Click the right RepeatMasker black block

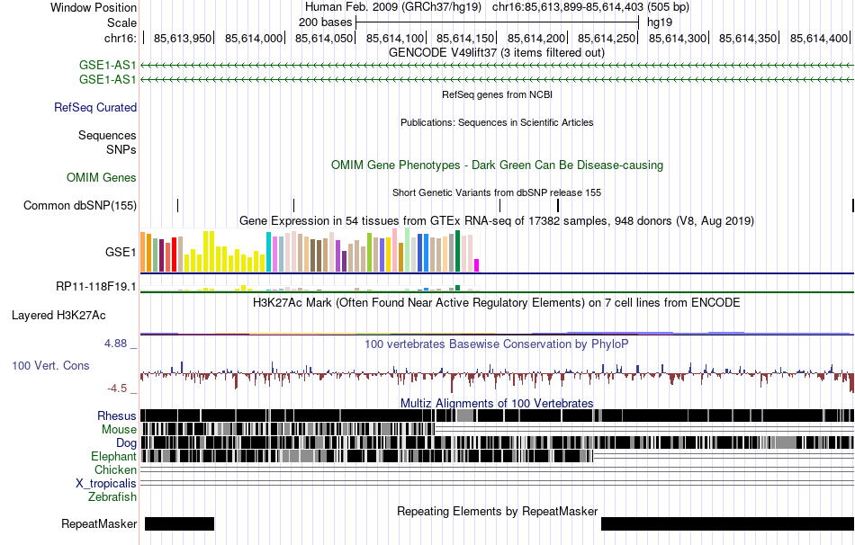pyautogui.click(x=727, y=523)
